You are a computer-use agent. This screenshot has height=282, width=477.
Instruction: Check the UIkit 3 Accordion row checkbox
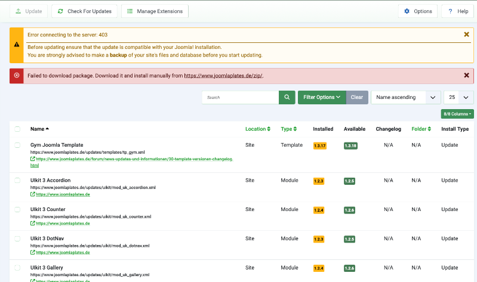17,180
